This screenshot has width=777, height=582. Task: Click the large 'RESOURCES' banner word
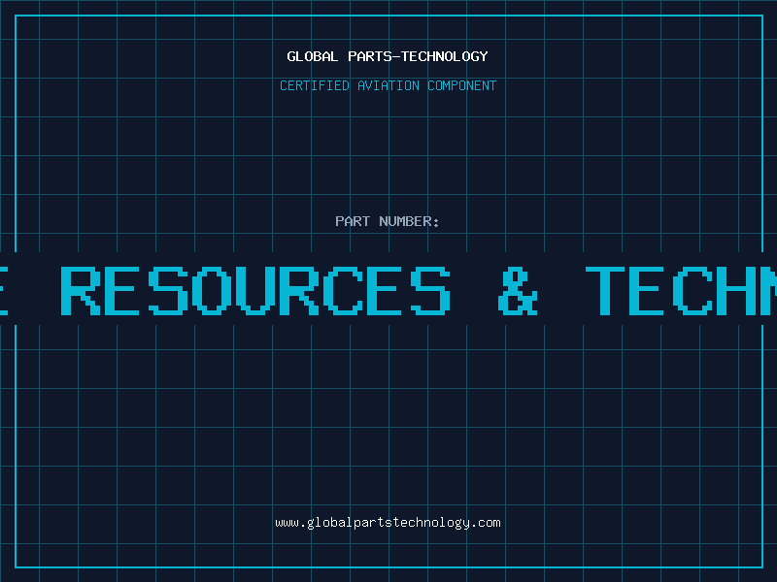click(255, 290)
